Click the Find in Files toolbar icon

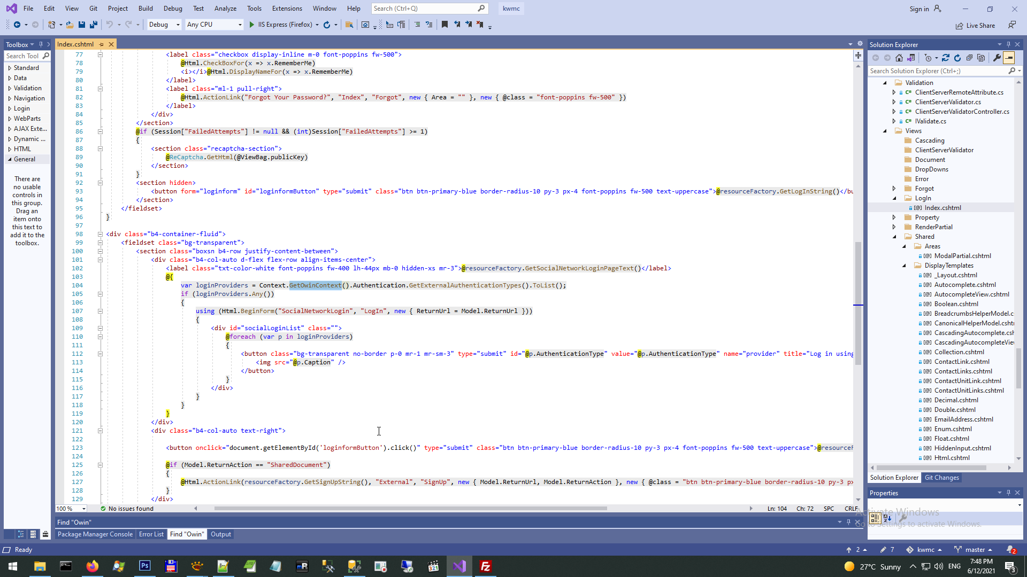coord(349,25)
